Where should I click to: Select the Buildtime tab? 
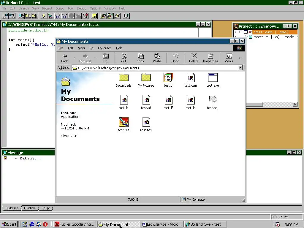(12, 208)
